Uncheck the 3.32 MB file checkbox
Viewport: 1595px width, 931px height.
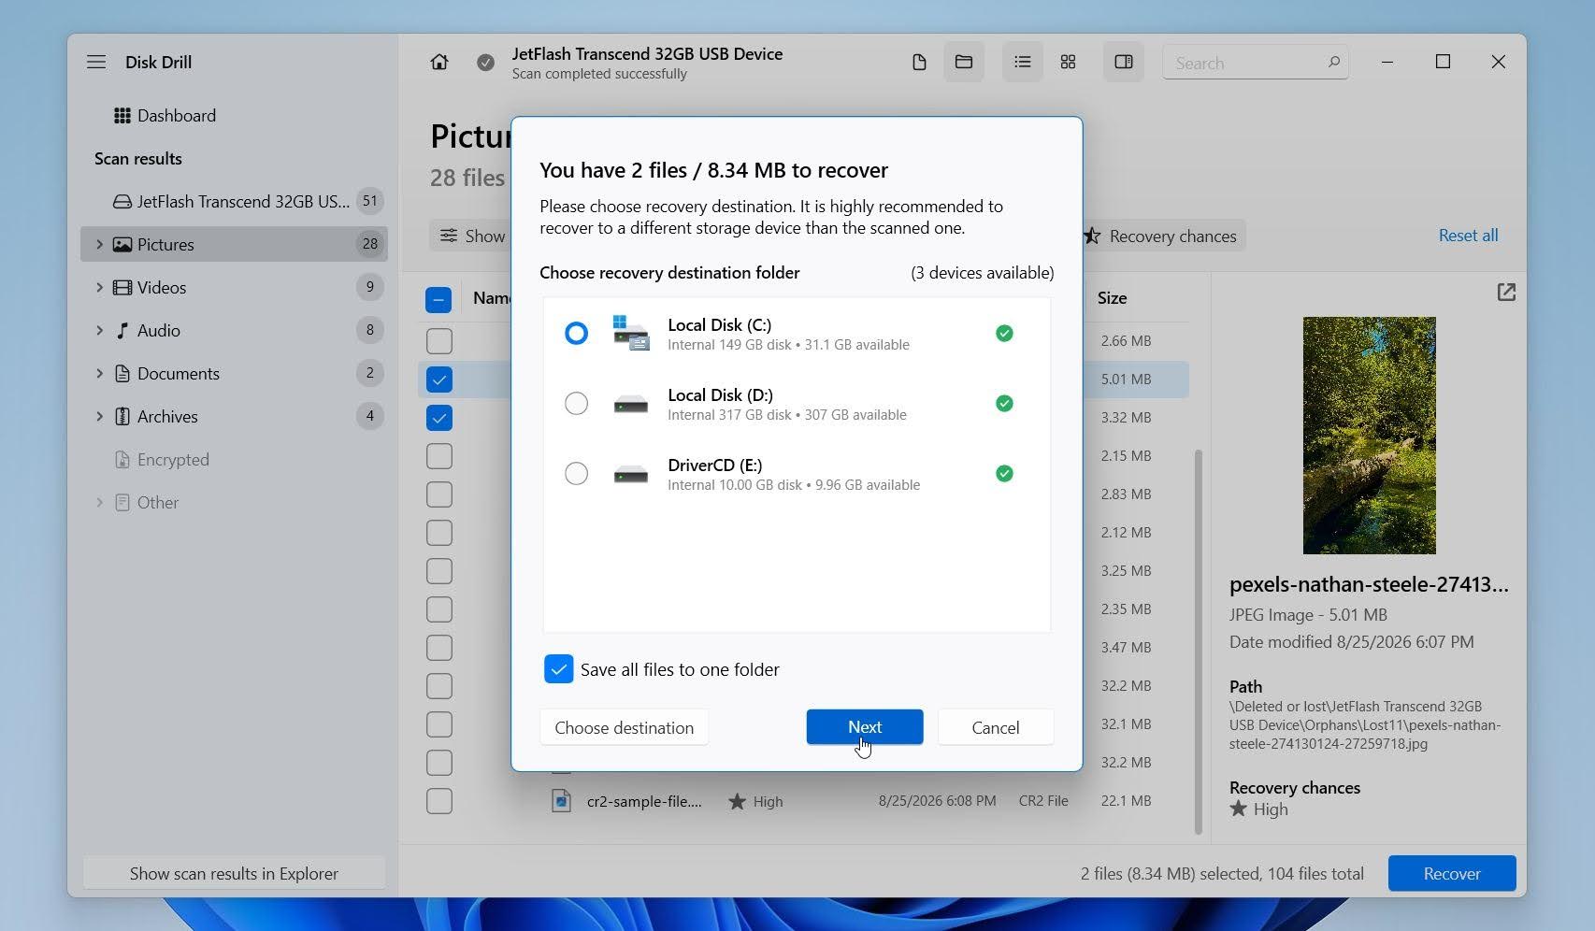click(x=438, y=418)
